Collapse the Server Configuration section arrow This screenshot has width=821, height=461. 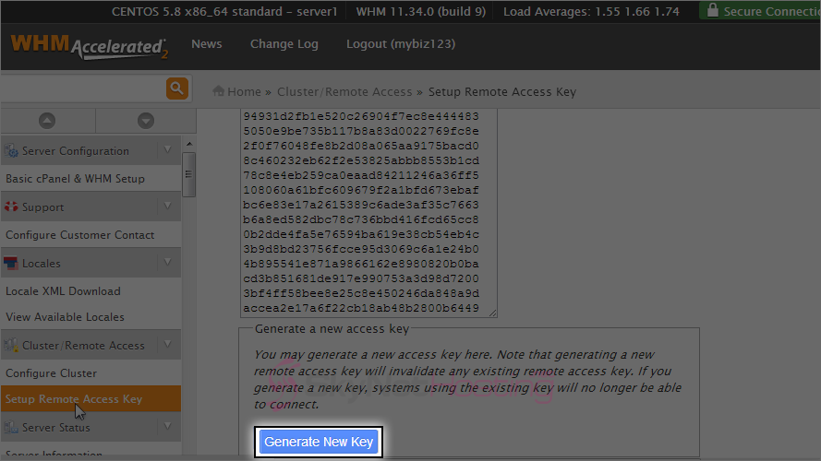click(167, 150)
